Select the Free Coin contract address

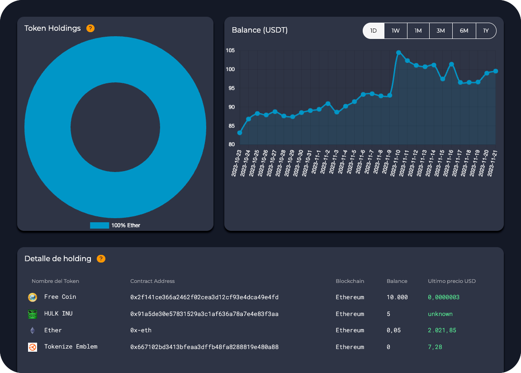point(204,297)
